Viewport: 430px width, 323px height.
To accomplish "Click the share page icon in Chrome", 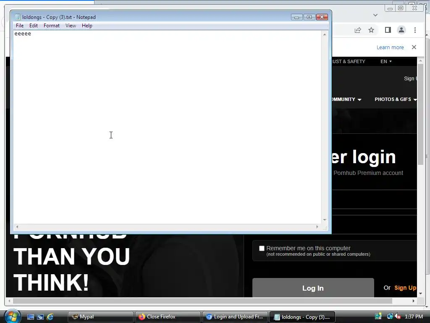I will click(x=358, y=30).
